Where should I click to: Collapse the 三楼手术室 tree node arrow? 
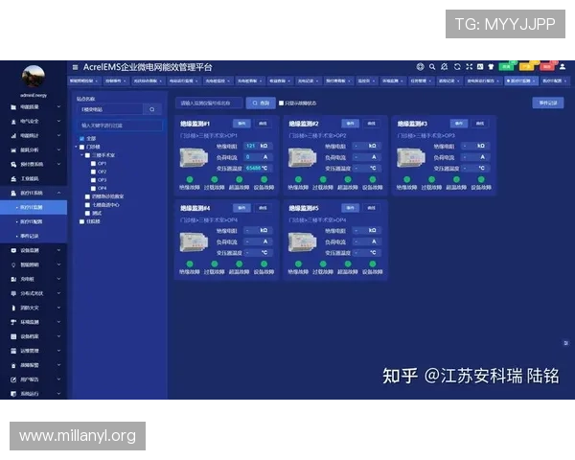point(81,155)
